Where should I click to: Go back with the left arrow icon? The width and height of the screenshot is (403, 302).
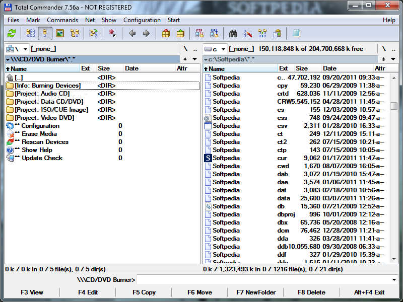click(x=132, y=33)
